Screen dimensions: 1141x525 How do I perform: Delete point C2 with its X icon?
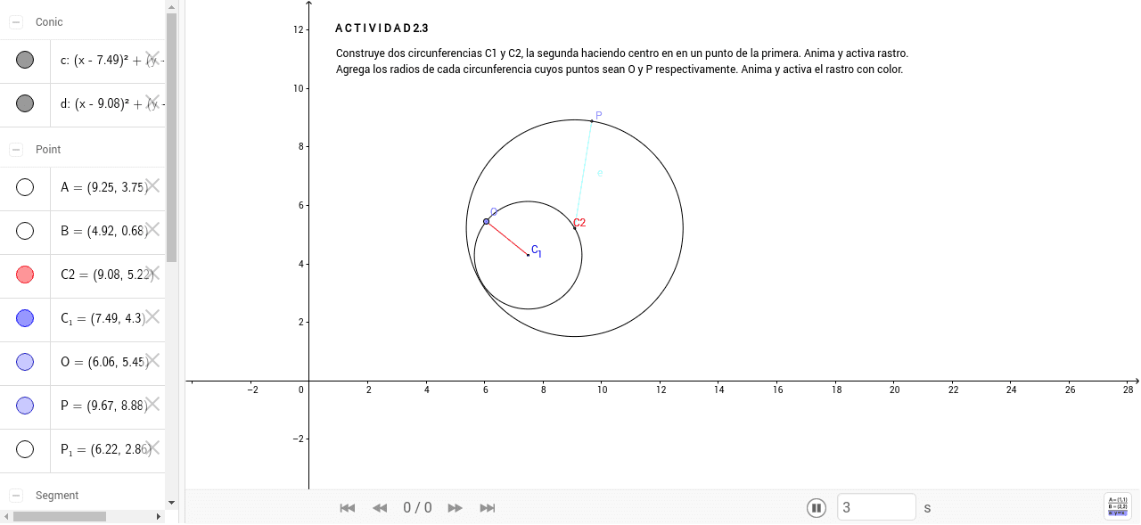tap(152, 273)
